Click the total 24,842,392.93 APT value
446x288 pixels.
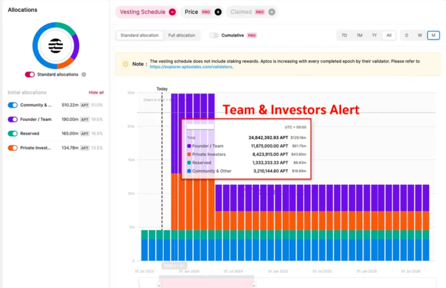tap(268, 138)
